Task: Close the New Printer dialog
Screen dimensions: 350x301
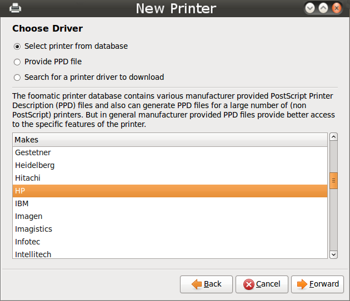Action: click(x=336, y=8)
